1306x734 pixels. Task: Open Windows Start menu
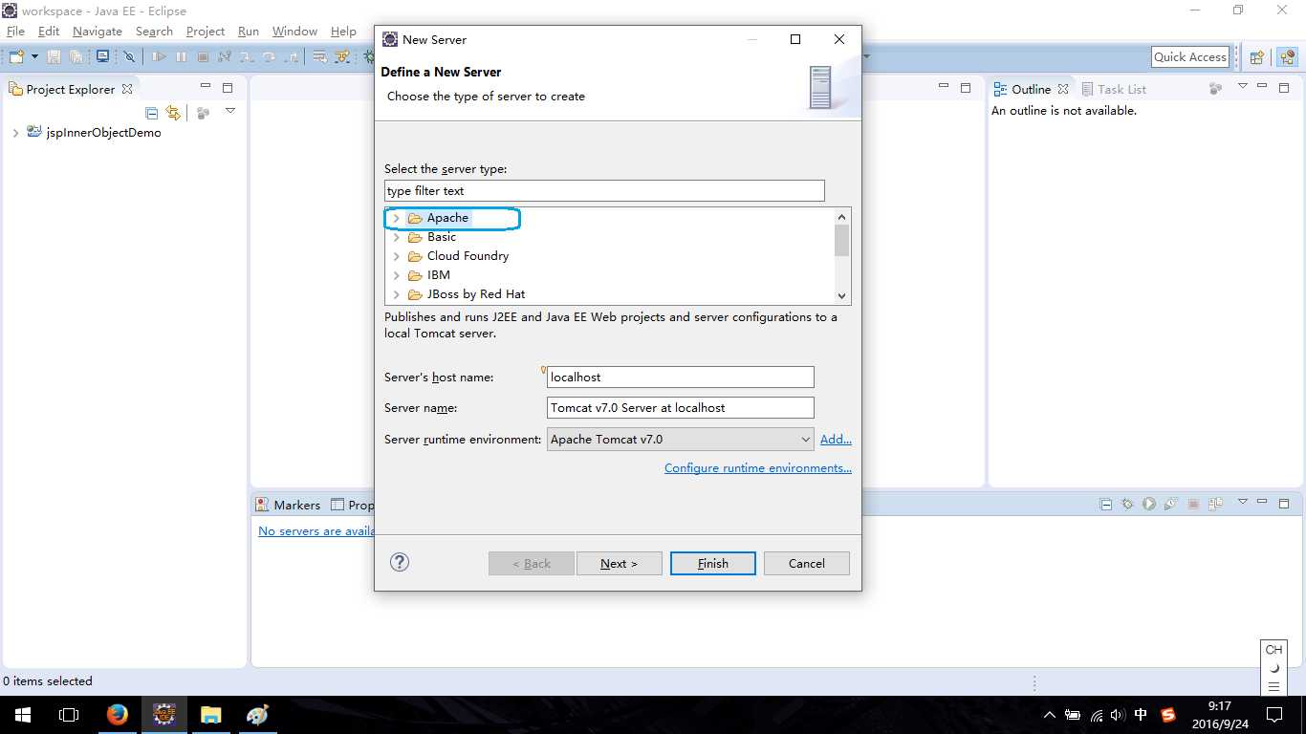tap(23, 714)
